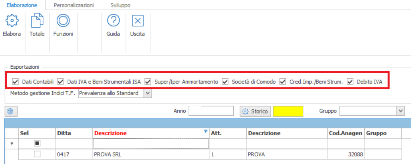Open the Guida help icon
411x164 pixels.
(113, 21)
